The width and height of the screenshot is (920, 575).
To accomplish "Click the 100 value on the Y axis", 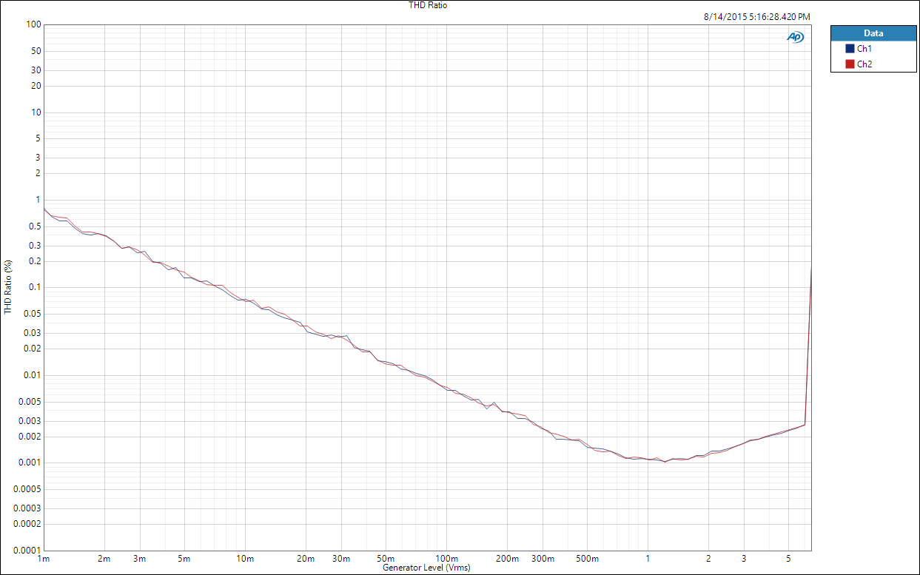I will click(32, 25).
